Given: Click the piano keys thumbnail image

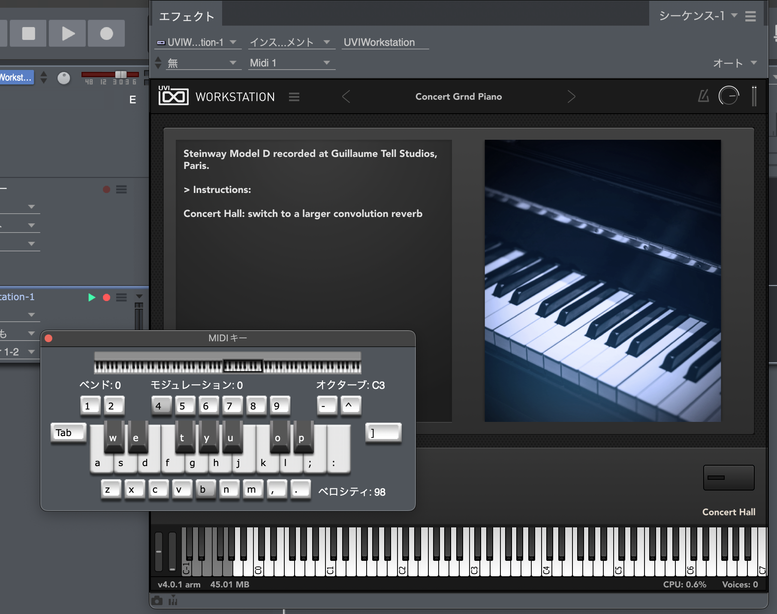Looking at the screenshot, I should (602, 280).
